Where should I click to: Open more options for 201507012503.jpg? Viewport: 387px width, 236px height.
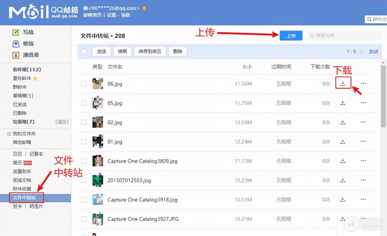click(363, 180)
